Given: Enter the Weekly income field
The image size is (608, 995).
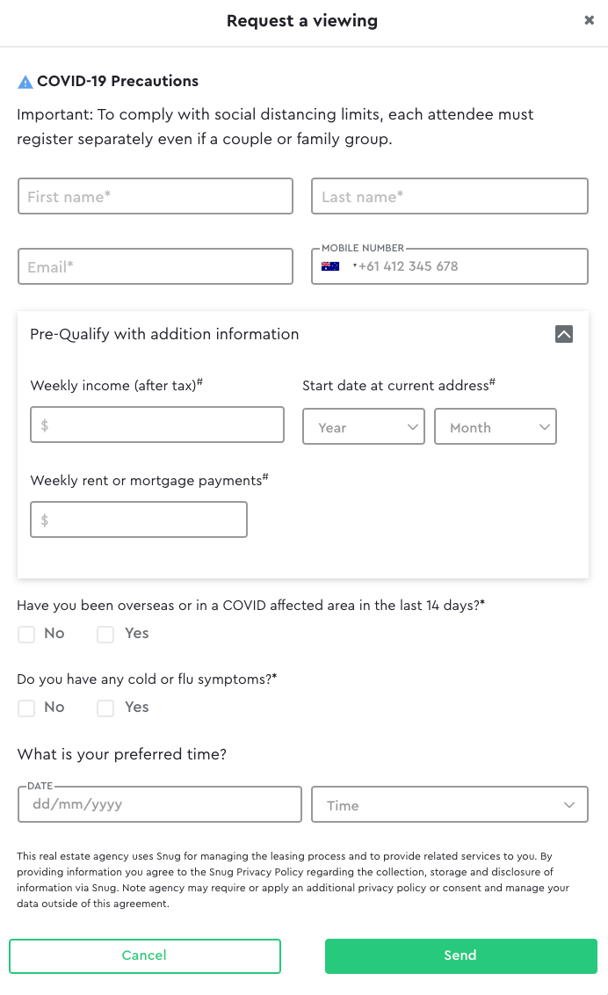Looking at the screenshot, I should (157, 425).
